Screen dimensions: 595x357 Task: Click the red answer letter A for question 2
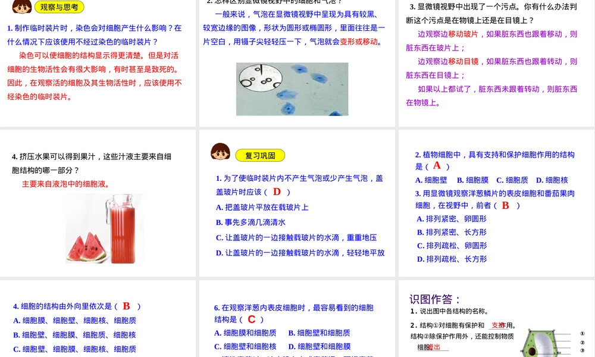point(437,165)
